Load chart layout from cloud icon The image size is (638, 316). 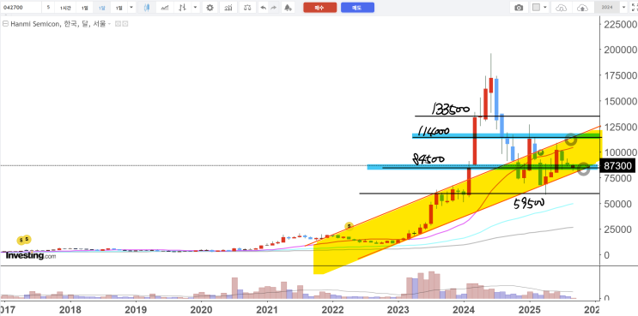point(561,8)
